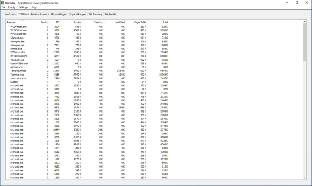Click the 156 K modified value of Taskmgr.exe
The image size is (312, 186).
(122, 75)
